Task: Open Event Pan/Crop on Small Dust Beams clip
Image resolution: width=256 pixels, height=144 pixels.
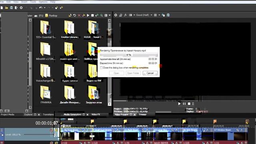Action: (114, 130)
